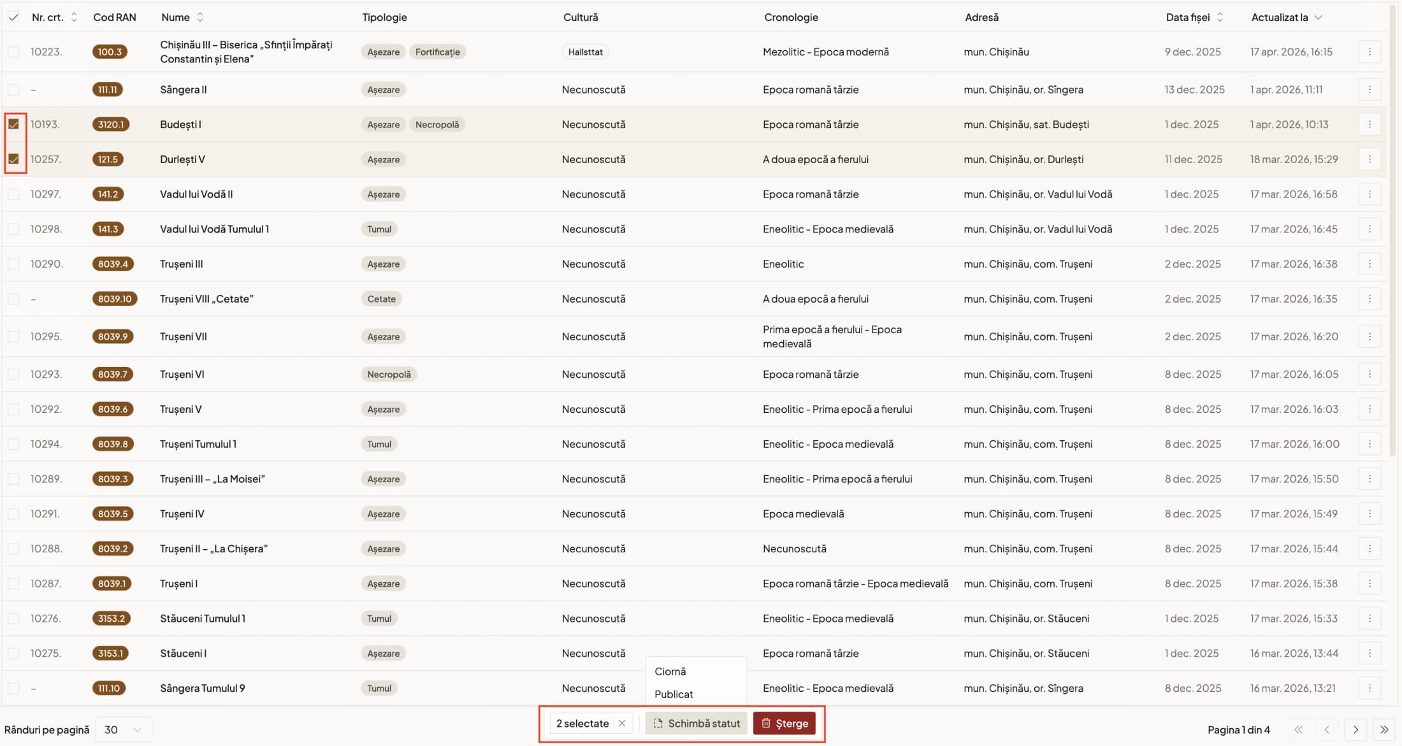Tick the Stăuceni I row checkbox
The width and height of the screenshot is (1402, 746).
13,653
